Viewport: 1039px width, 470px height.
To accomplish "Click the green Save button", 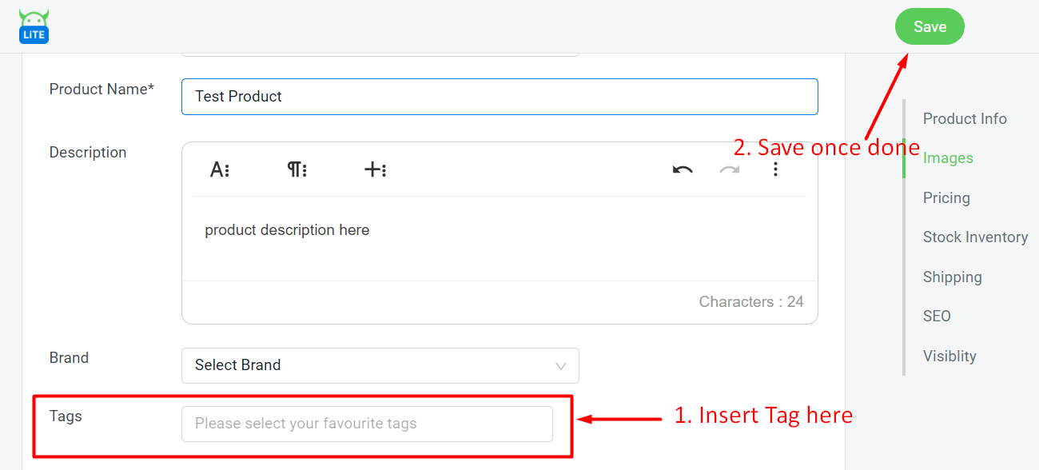I will point(930,26).
